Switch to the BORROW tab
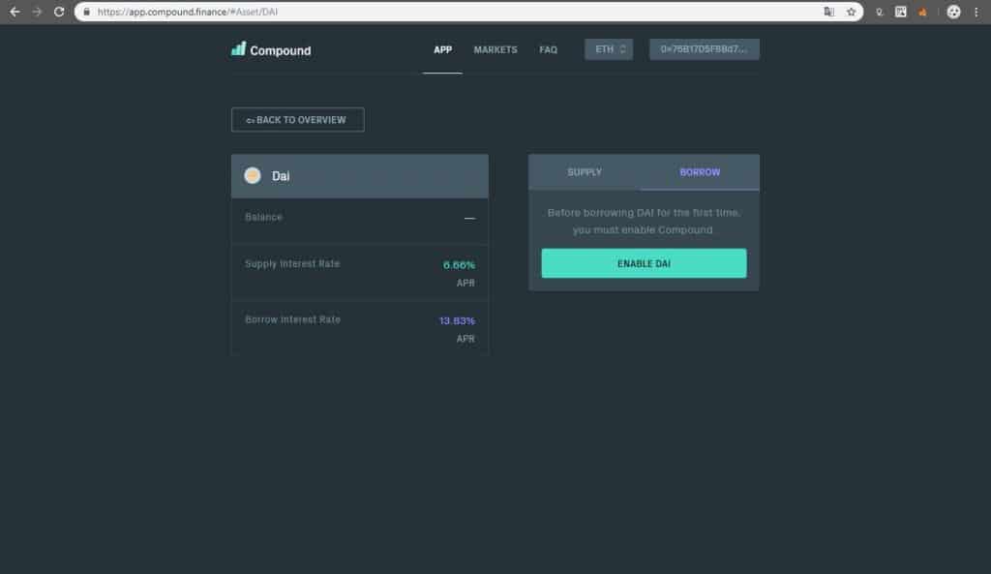Screen dimensions: 991x574 [x=700, y=172]
